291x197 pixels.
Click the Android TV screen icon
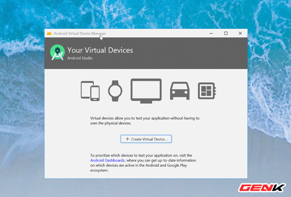146,91
